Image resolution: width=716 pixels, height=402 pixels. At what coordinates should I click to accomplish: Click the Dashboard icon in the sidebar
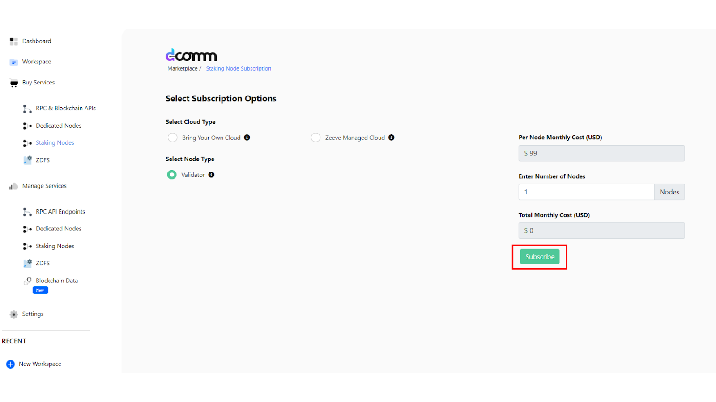click(x=13, y=41)
